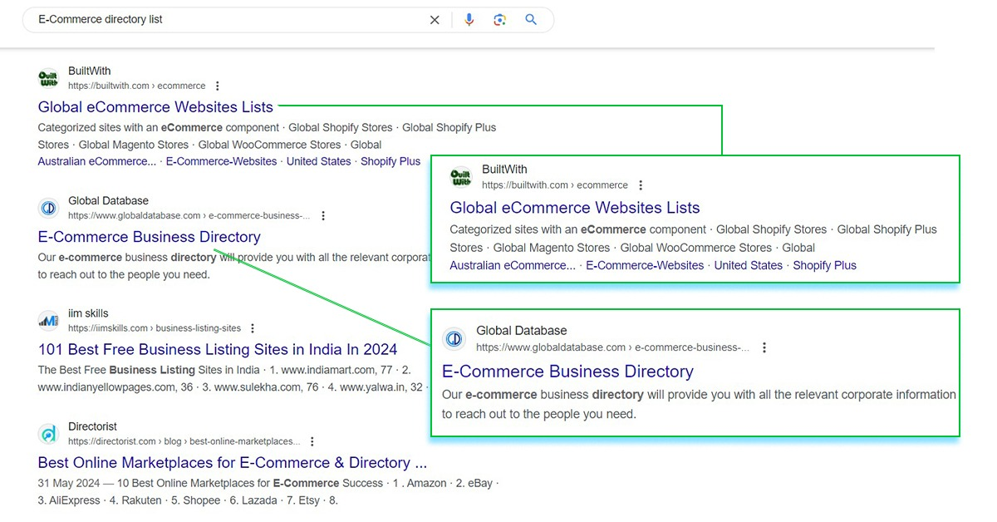Click snippet line "3. AliExpress · 4. Rakuten · 5. Shopee"
Screen dimensions: 997x522
(x=129, y=500)
